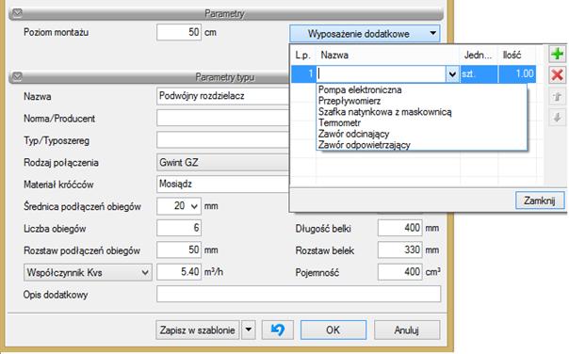
Task: Open arrow next to Zapisz w szablonie
Action: [x=249, y=330]
